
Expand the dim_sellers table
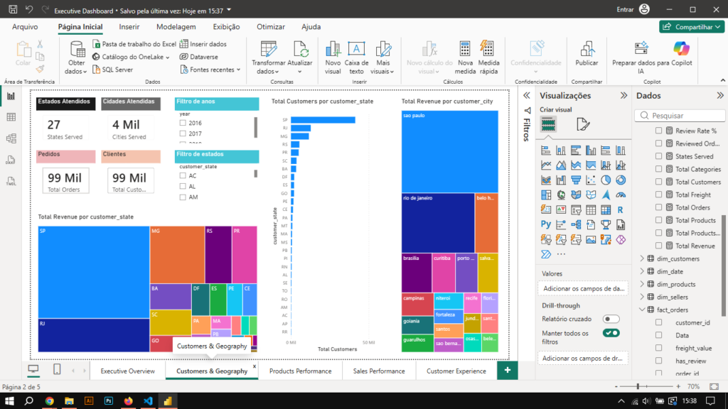point(643,297)
